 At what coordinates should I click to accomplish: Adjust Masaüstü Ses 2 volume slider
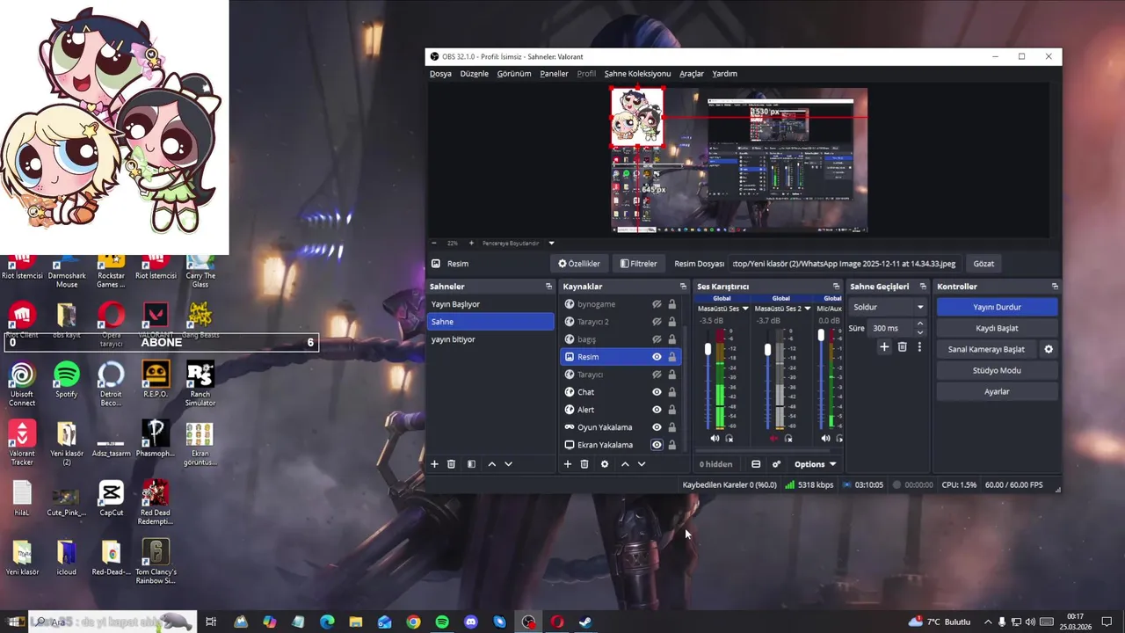coord(768,350)
